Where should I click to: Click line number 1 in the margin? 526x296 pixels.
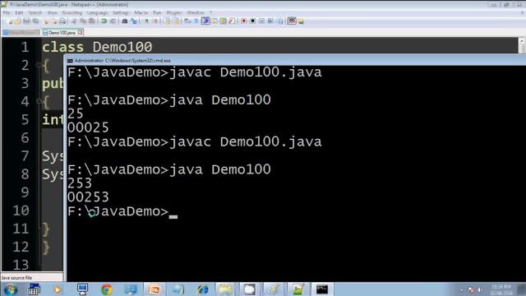point(25,47)
